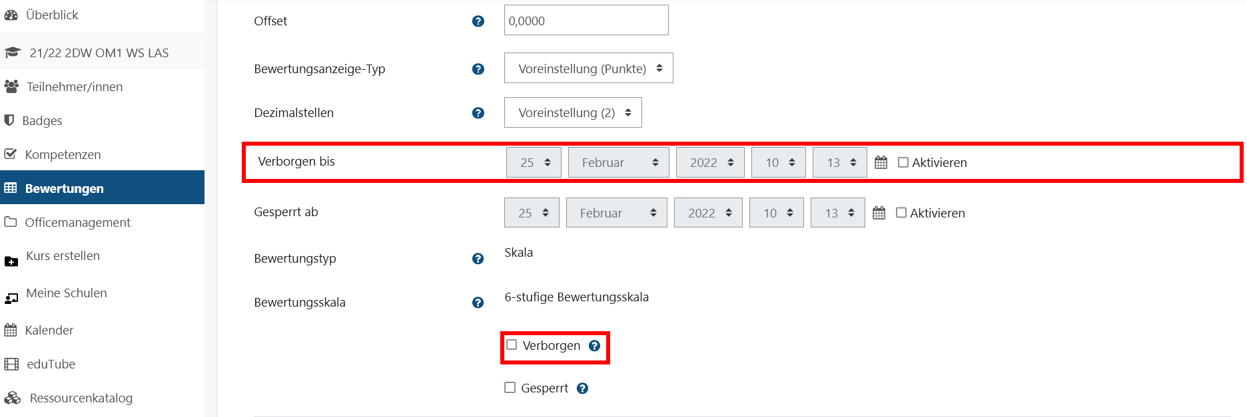Viewport: 1247px width, 417px height.
Task: Open the Bewertungsanzeige-Typ dropdown
Action: coord(588,69)
